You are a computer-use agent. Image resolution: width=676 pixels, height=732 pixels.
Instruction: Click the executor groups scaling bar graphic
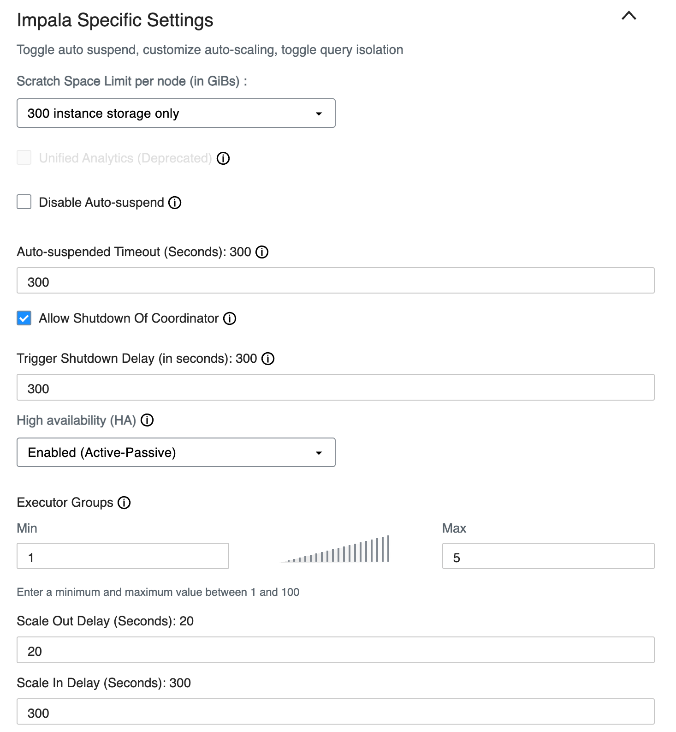(x=335, y=549)
